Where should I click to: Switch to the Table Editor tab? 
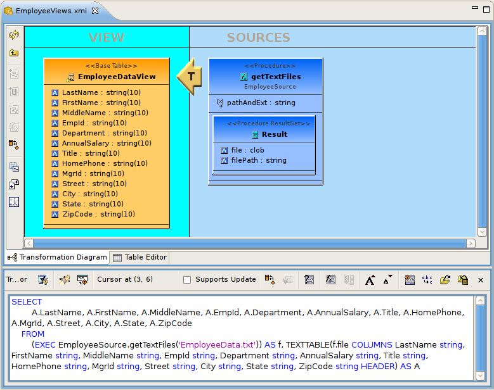140,257
